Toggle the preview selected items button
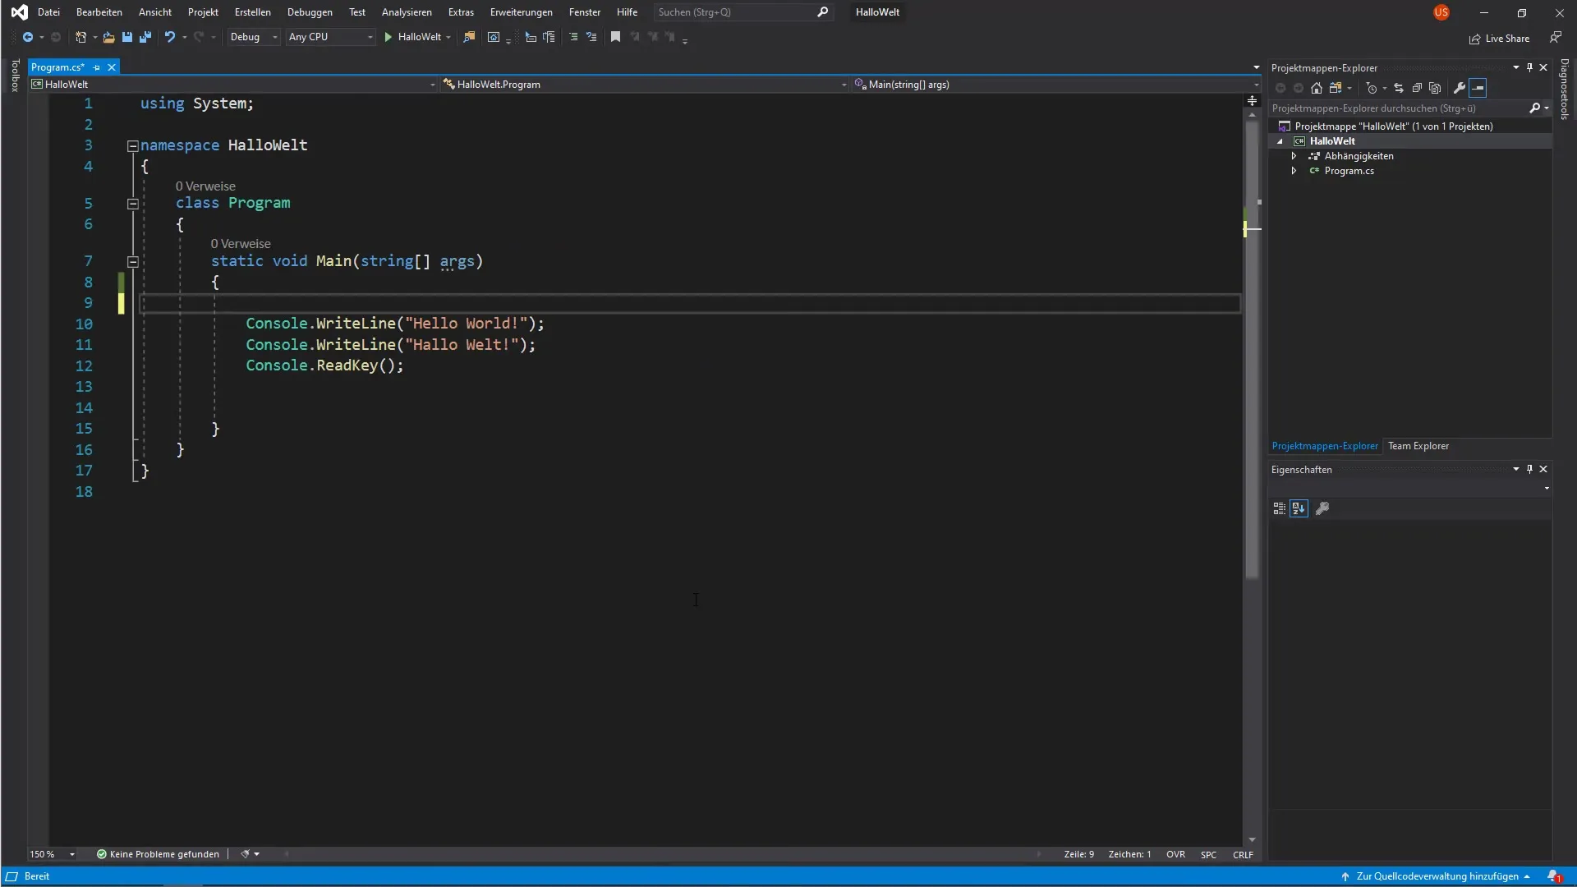This screenshot has width=1577, height=887. pyautogui.click(x=1478, y=88)
